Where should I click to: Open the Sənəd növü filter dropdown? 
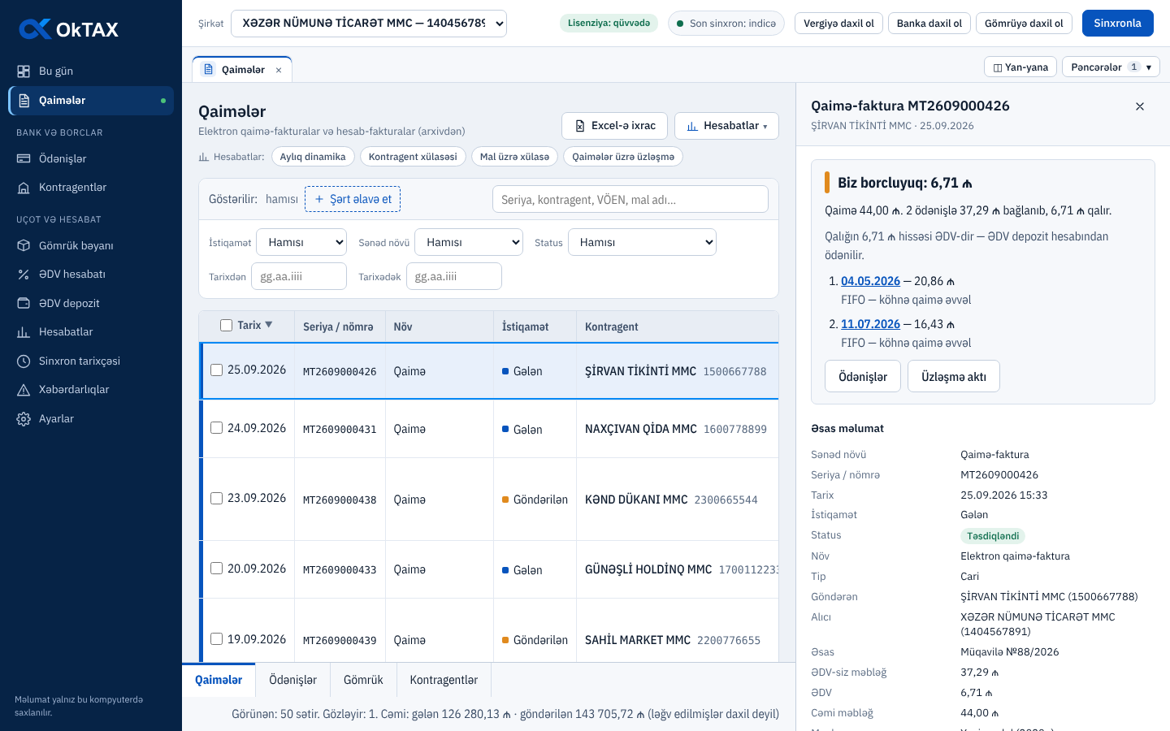point(469,242)
